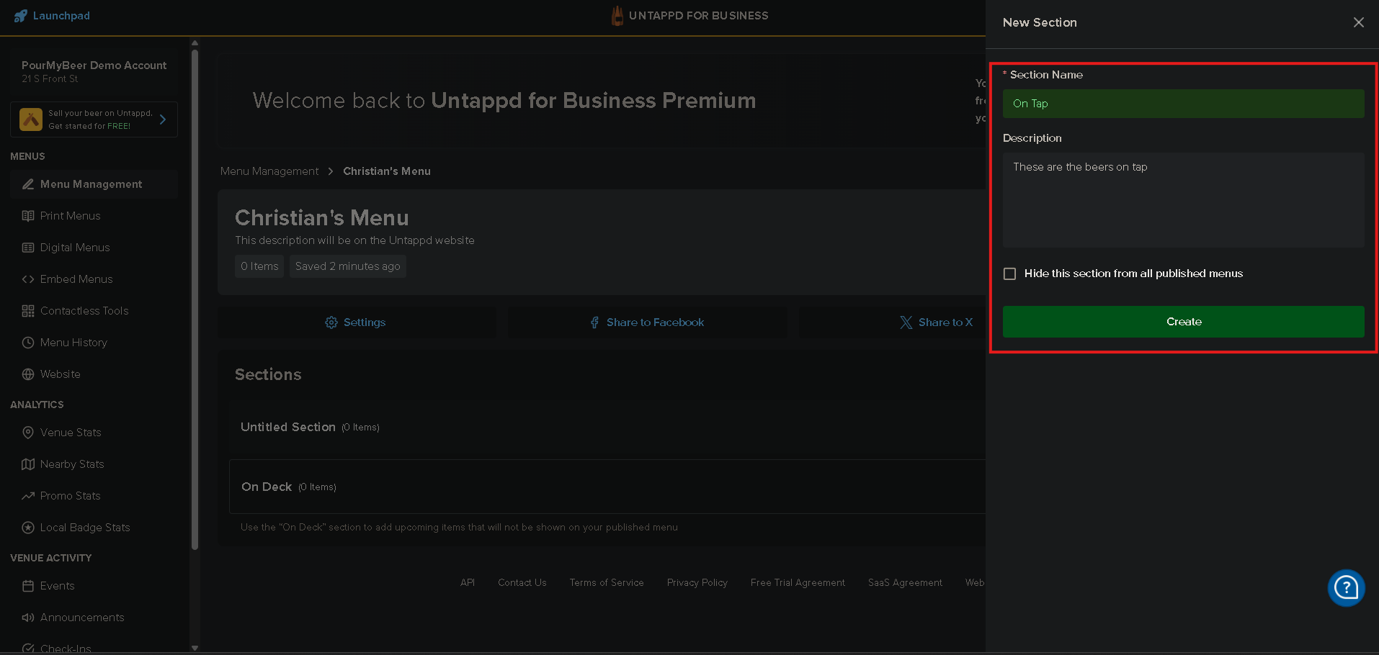This screenshot has height=655, width=1379.
Task: Click the Venue Stats pin icon
Action: [x=28, y=433]
